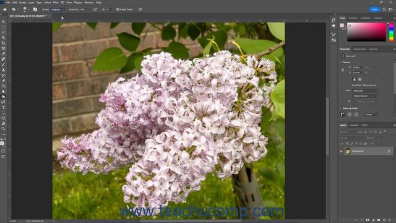
Task: Click the Create new group folder icon
Action: (379, 220)
